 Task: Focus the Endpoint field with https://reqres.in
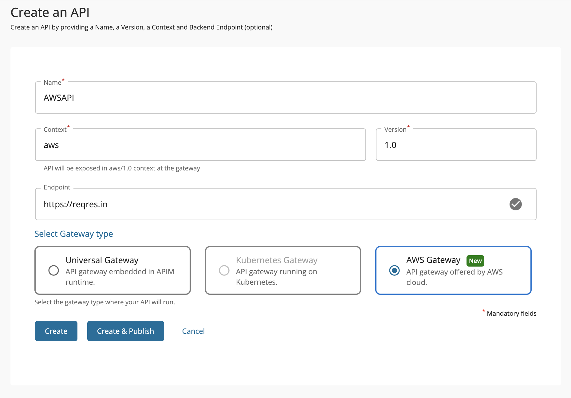click(x=286, y=204)
